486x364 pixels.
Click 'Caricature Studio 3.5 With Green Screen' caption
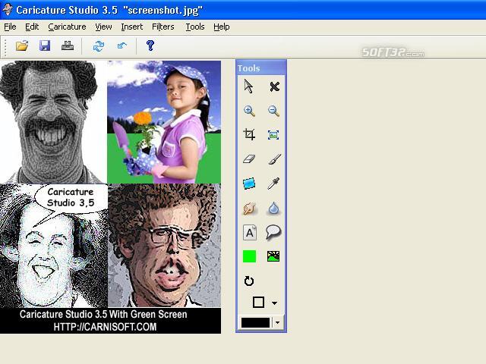[103, 314]
